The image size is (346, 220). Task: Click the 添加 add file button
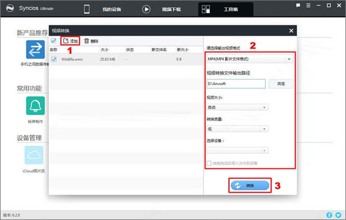70,41
